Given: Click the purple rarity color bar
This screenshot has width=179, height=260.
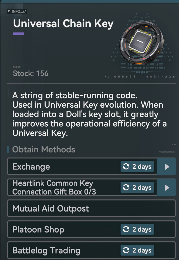Looking at the screenshot, I should 18,34.
